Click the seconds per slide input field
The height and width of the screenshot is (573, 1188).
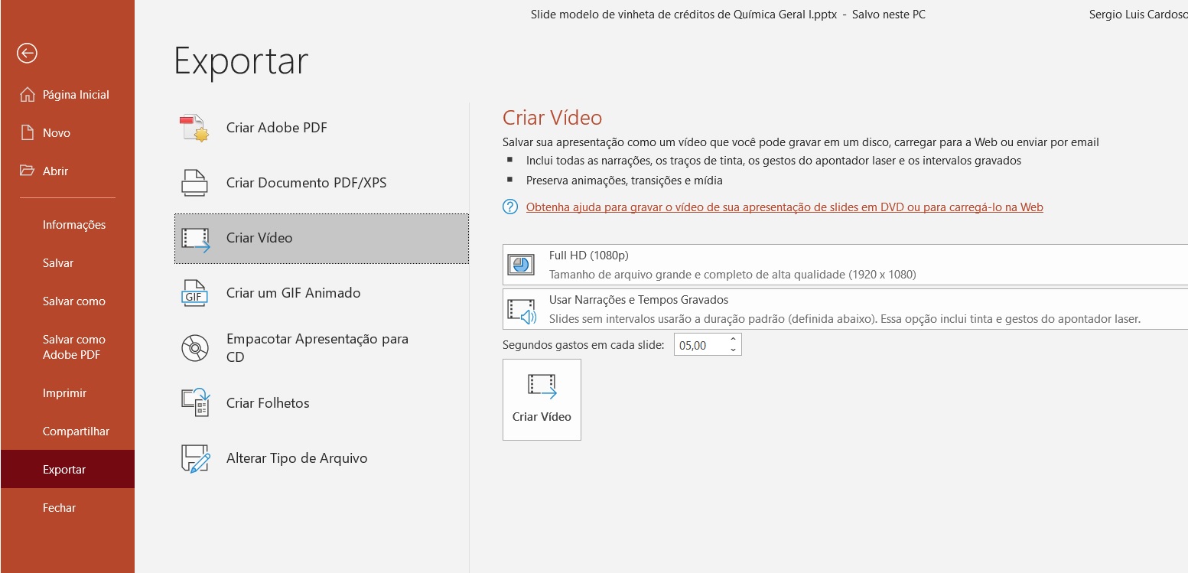point(700,344)
